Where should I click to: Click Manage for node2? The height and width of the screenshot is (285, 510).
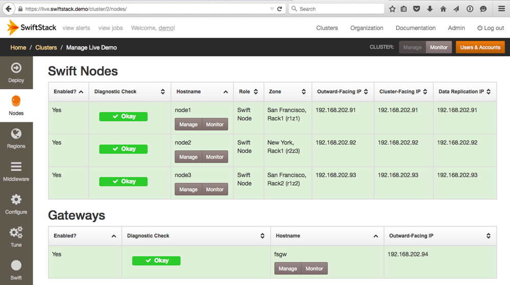pyautogui.click(x=188, y=157)
